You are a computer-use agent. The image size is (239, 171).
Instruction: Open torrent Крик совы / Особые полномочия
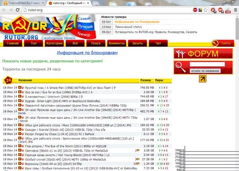click(81, 168)
